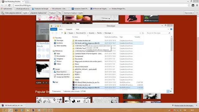Image resolution: width=199 pixels, height=112 pixels.
Task: Open the Inicio ribbon tab
Action: point(61,29)
